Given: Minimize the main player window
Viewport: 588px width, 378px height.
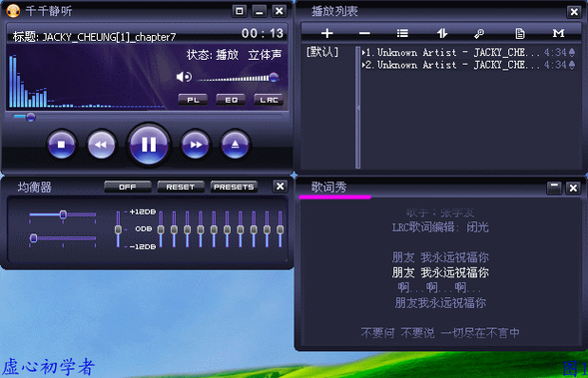Looking at the screenshot, I should (x=260, y=11).
